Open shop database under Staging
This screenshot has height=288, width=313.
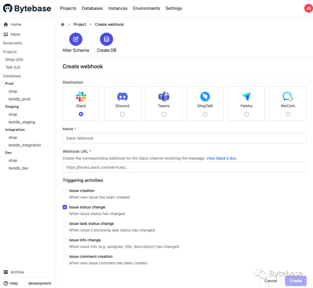pyautogui.click(x=13, y=114)
